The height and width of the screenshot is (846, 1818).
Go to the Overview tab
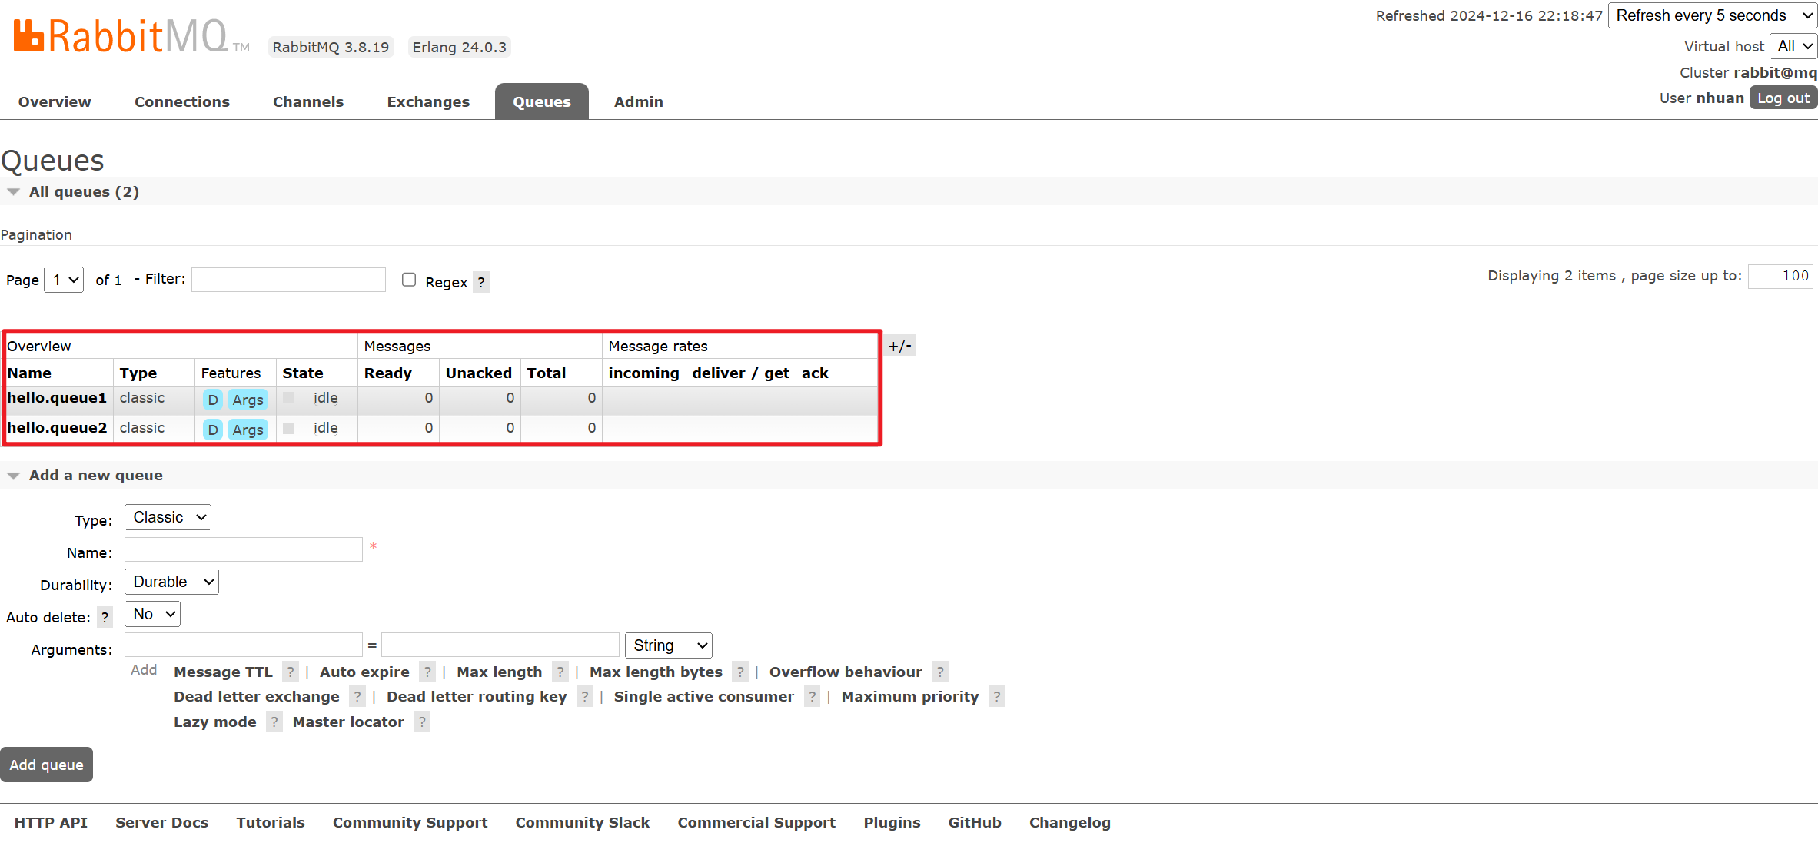point(55,101)
